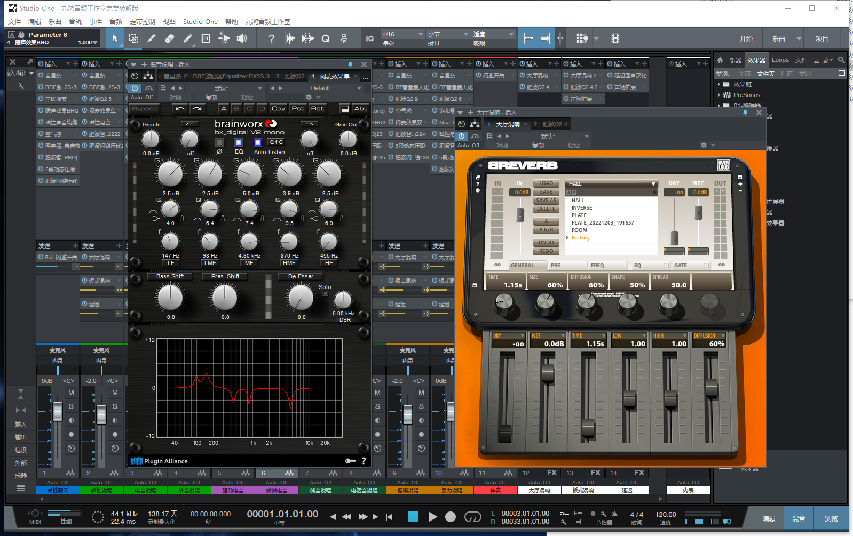
Task: Toggle bx_digital plugin power button
Action: pos(135,88)
